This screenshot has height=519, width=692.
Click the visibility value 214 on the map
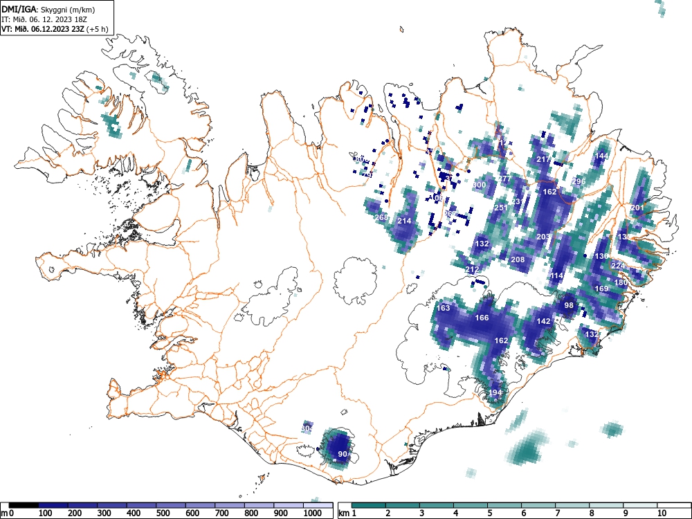pos(405,221)
